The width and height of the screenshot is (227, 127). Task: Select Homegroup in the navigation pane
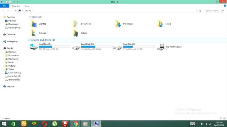[x=12, y=42]
